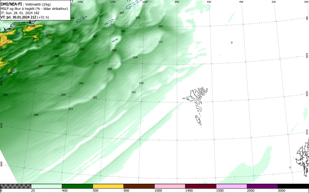Choose the brown legend swatch
The height and width of the screenshot is (193, 309).
click(139, 186)
